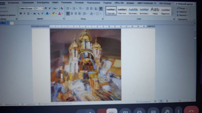
Task: Click the italic (К) formatting icon
Action: pos(24,14)
